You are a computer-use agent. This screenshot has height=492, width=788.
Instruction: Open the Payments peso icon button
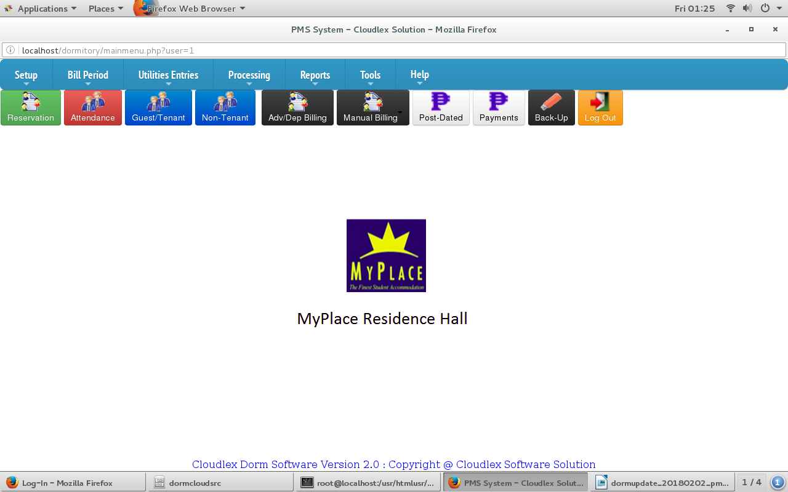click(x=499, y=108)
